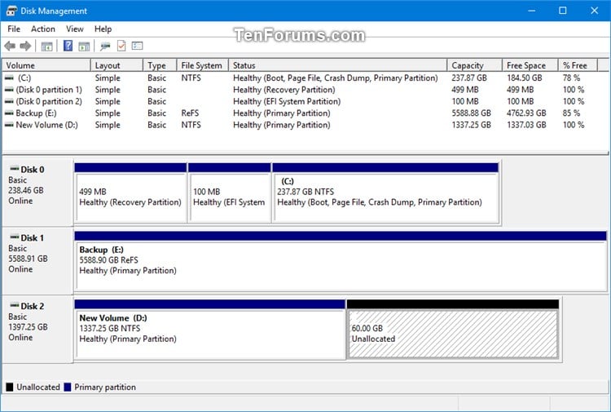Sort by the Free Space column header
The height and width of the screenshot is (412, 611).
point(530,65)
